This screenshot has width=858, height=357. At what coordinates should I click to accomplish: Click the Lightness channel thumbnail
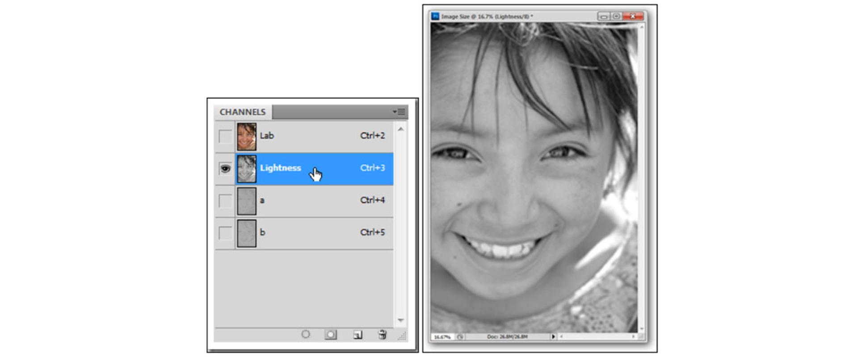click(x=247, y=169)
